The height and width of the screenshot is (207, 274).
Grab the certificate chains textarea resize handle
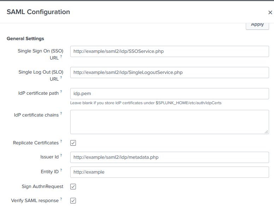point(267,132)
